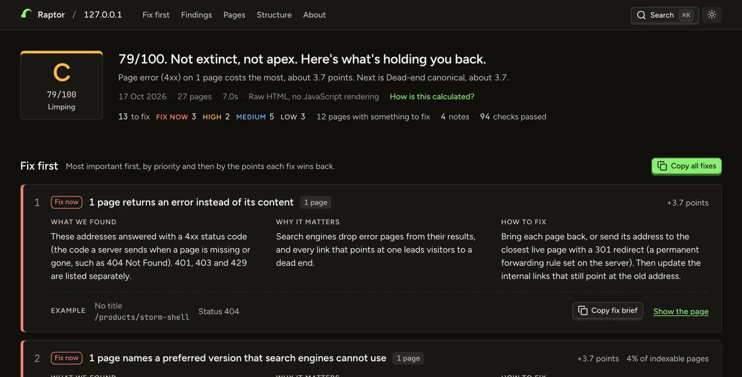Click the '13 to fix' summary text
742x377 pixels.
click(134, 117)
